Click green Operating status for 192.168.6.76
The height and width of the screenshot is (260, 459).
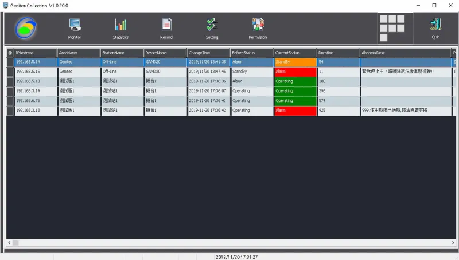[295, 100]
